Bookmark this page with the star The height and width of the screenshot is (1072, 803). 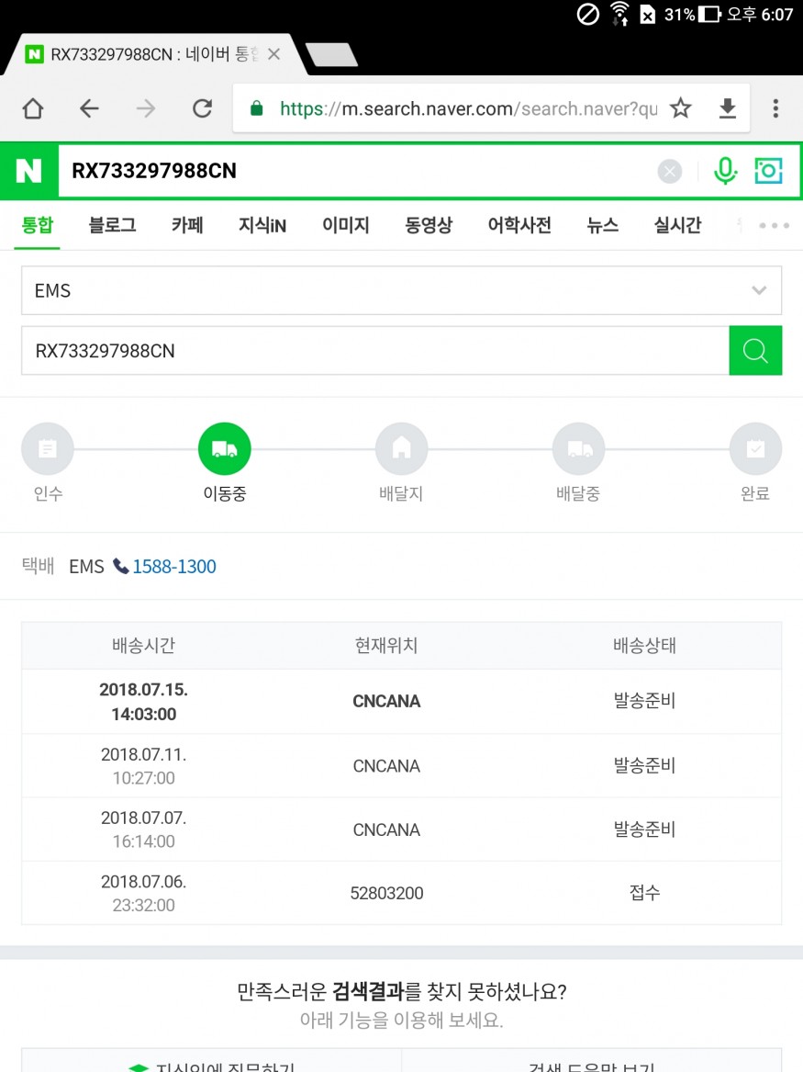tap(680, 109)
